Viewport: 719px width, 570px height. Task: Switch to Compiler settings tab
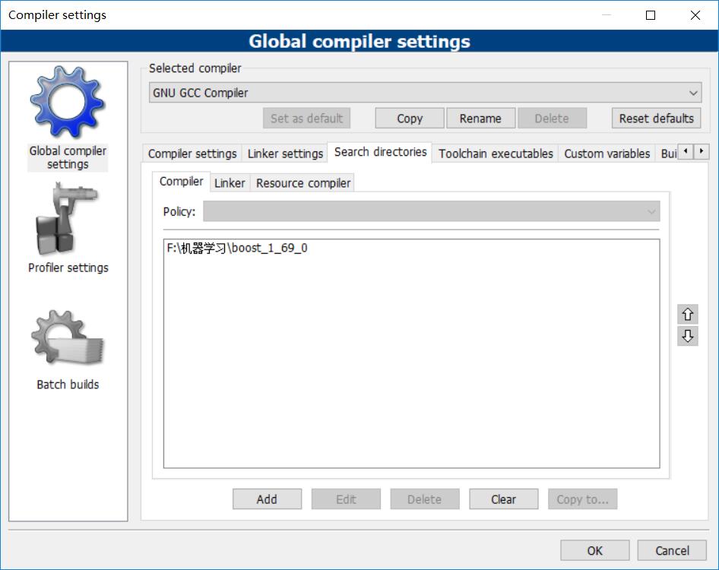click(192, 154)
